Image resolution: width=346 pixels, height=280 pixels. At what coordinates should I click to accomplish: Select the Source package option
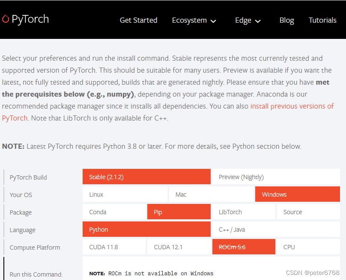(x=308, y=212)
